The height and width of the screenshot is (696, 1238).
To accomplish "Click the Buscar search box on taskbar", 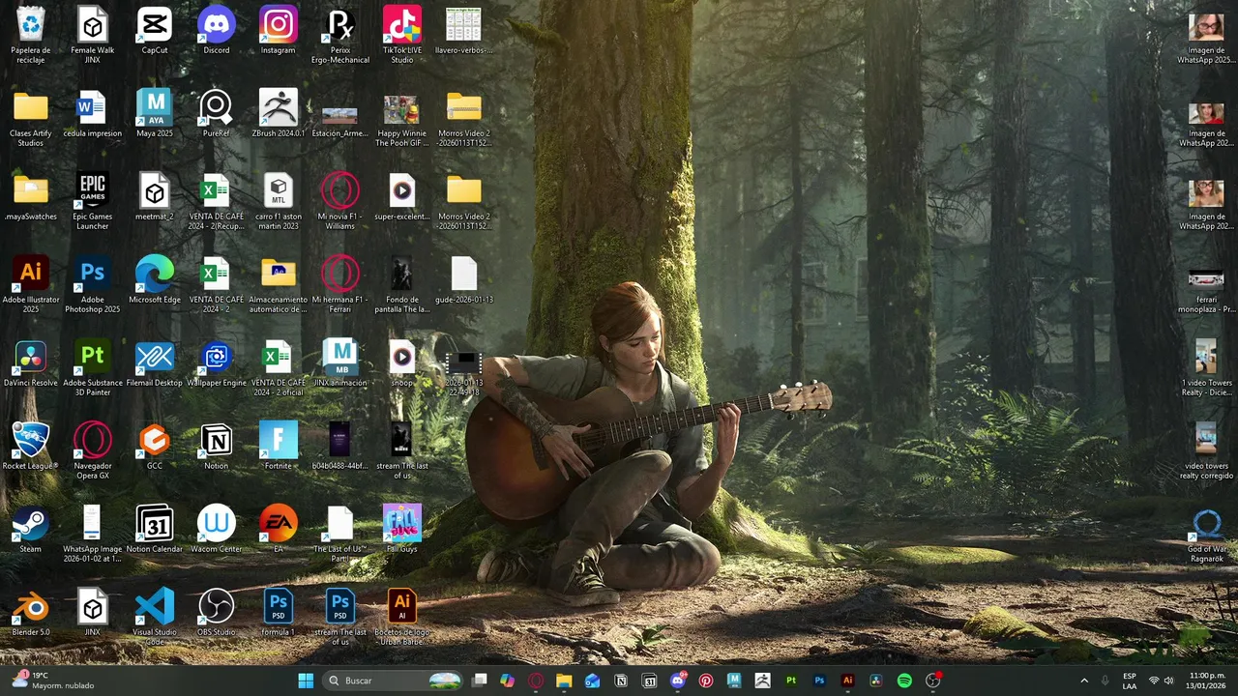I will click(x=394, y=681).
